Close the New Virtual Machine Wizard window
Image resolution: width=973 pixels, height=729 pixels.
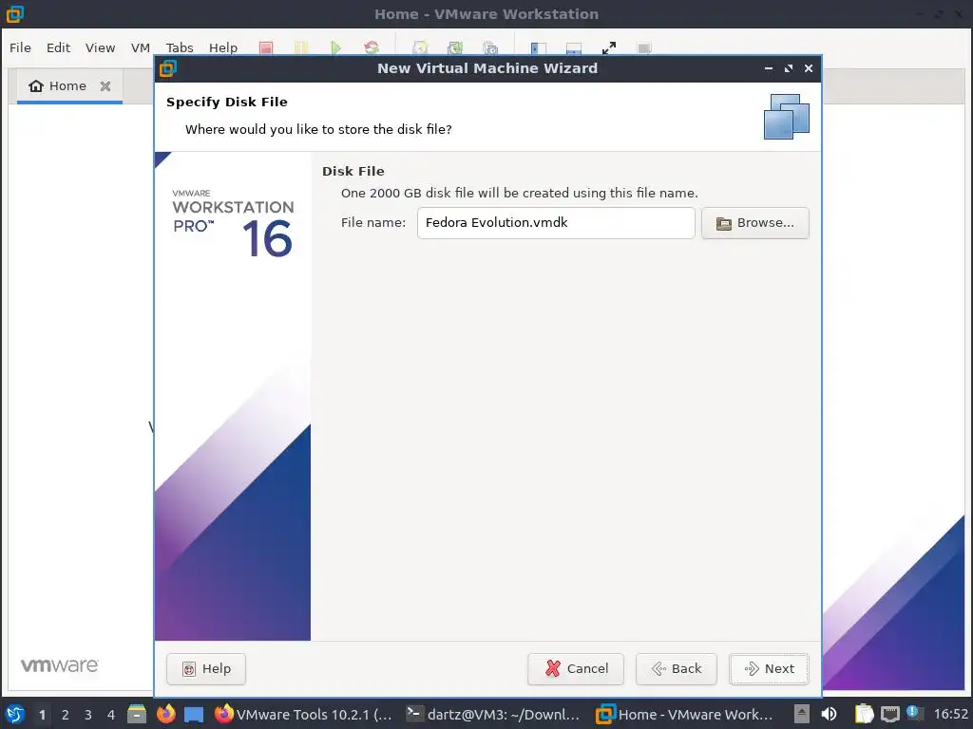(x=809, y=68)
